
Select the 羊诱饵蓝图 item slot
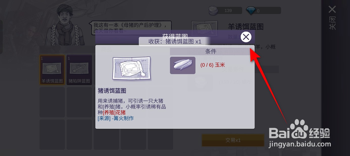(52, 70)
